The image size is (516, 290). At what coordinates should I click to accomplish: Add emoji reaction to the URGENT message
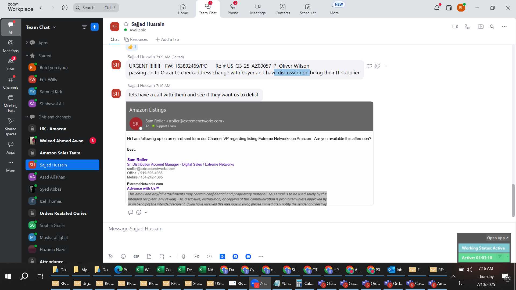tap(377, 66)
